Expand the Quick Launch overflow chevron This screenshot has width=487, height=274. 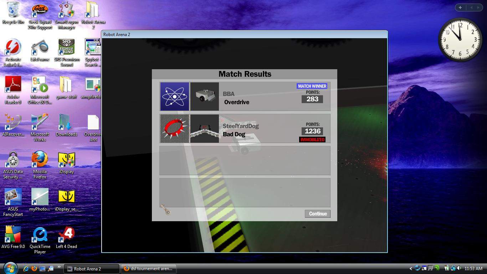[59, 267]
